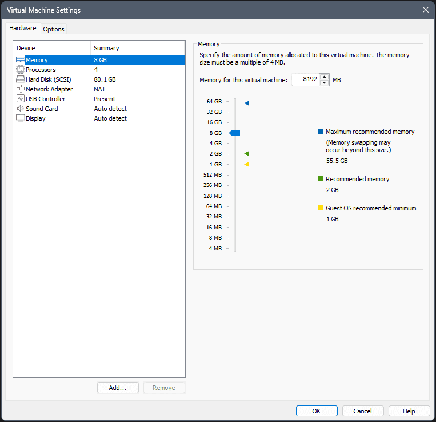Click the 512 MB slider scale label
The height and width of the screenshot is (422, 436).
point(213,175)
